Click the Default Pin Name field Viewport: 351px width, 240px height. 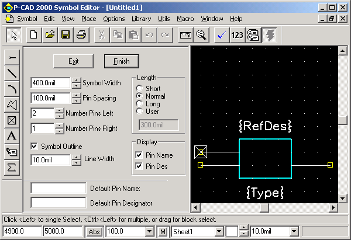[58, 188]
